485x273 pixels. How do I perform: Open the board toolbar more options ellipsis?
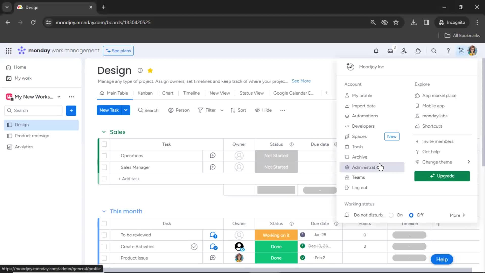pos(283,110)
